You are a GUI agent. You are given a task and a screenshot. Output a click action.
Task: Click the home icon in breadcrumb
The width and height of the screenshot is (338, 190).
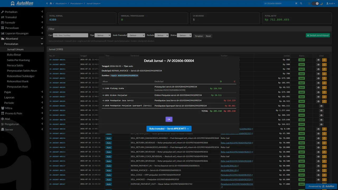click(51, 3)
